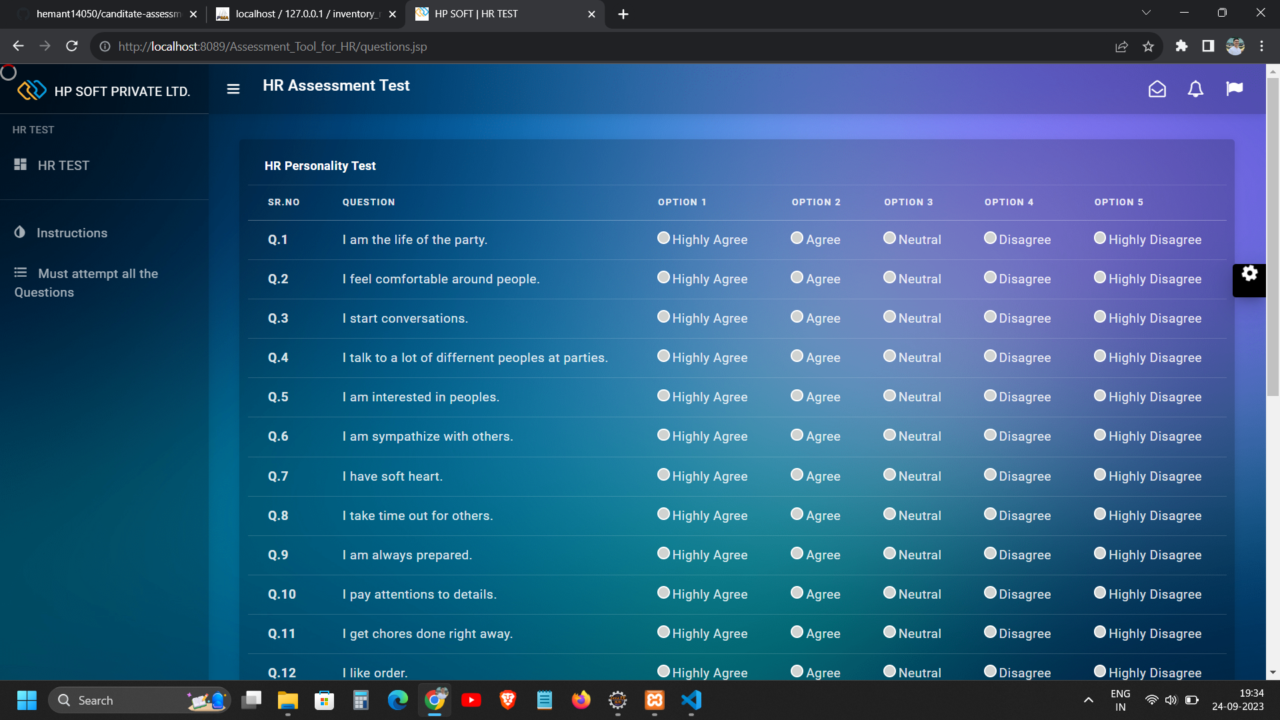Open HR TEST in sidebar

[63, 165]
